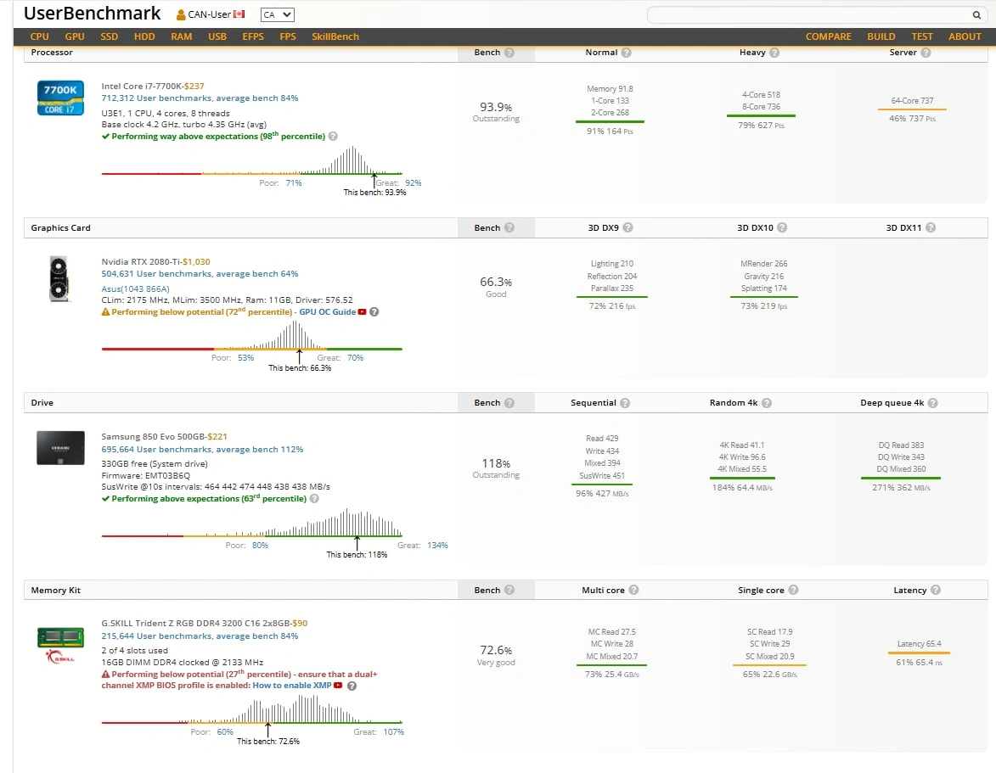The height and width of the screenshot is (773, 996).
Task: Click the processor Great 92% link
Action: click(413, 182)
